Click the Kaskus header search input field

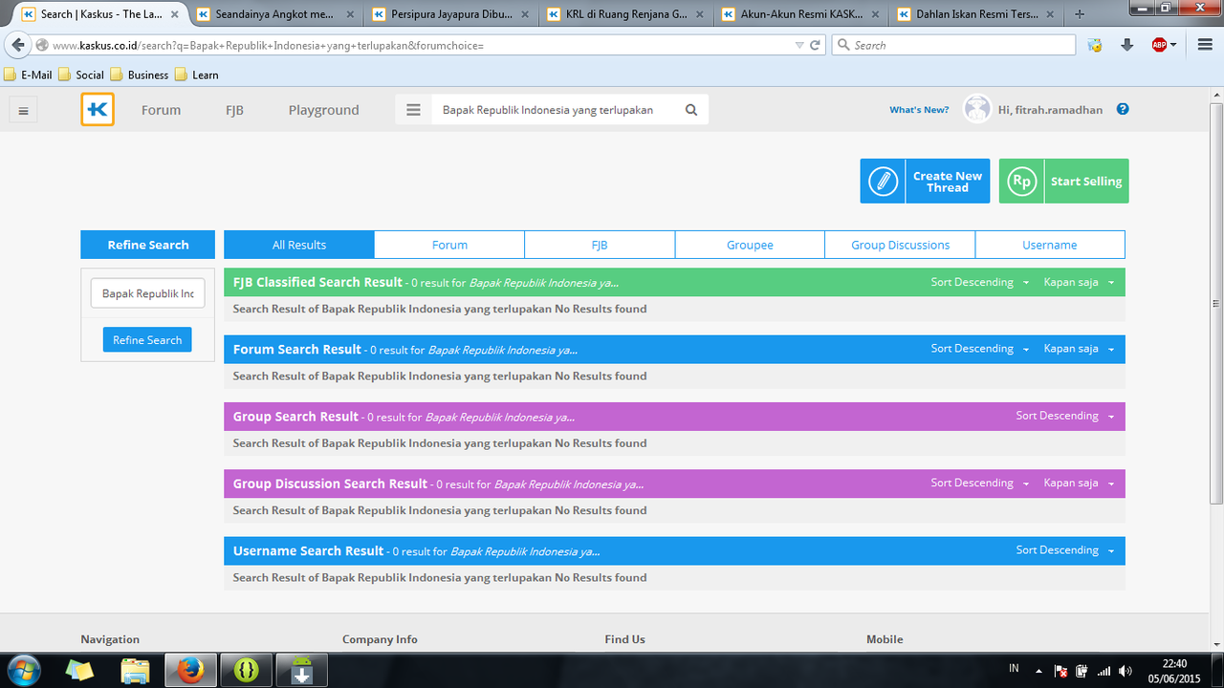[556, 110]
